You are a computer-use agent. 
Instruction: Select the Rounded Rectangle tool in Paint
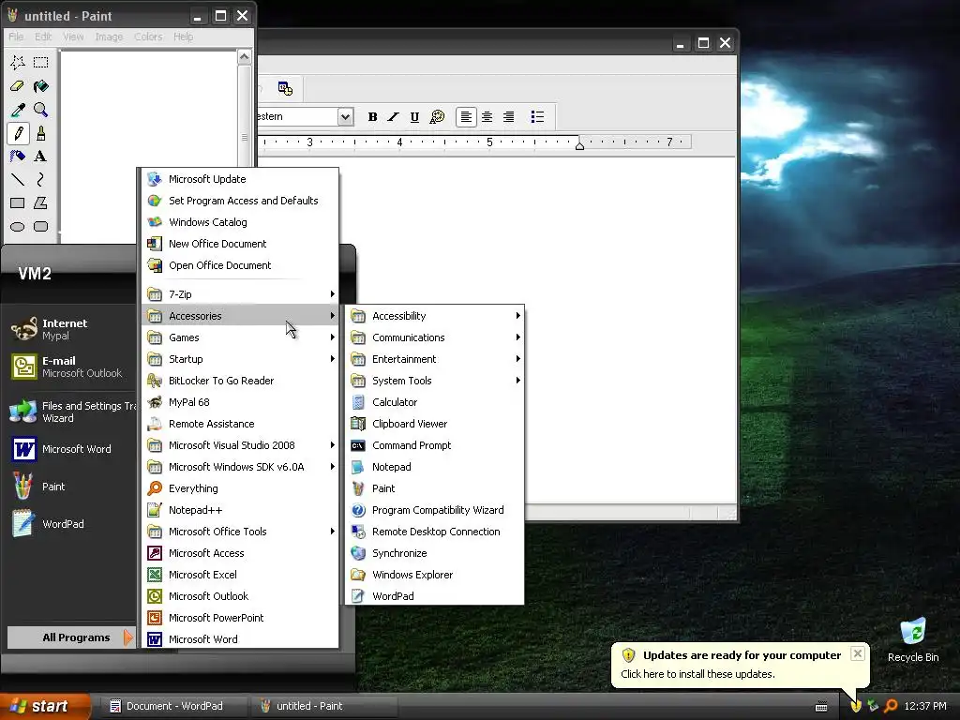coord(41,227)
